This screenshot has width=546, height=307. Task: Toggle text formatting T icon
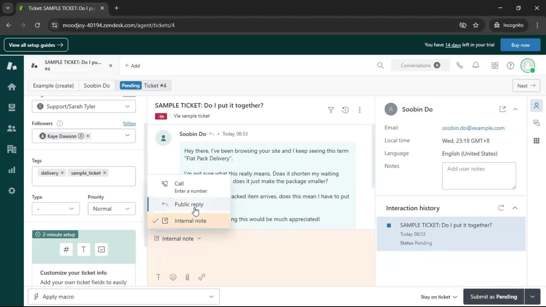[158, 277]
